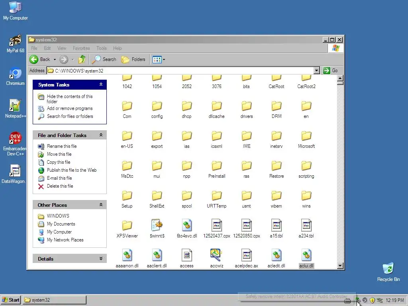Click Move this file
The image size is (408, 306).
pos(59,154)
